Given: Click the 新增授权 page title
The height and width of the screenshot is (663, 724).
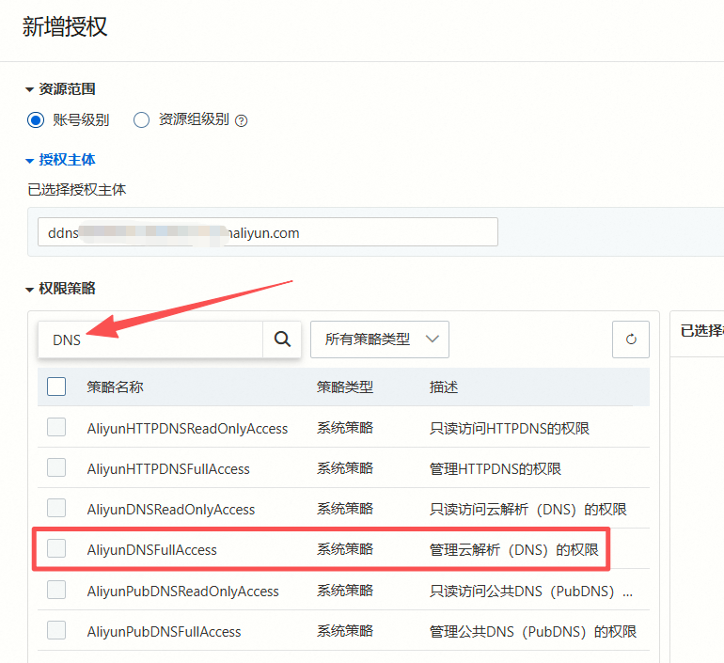Looking at the screenshot, I should (65, 26).
